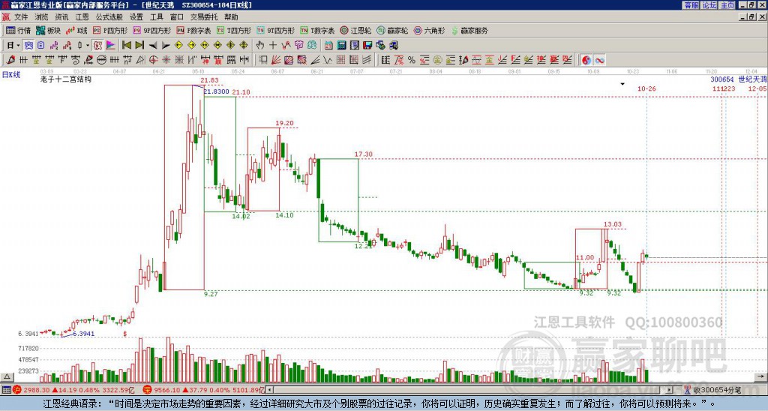
Task: Open the 六角形 hexagon tool
Action: tap(429, 30)
